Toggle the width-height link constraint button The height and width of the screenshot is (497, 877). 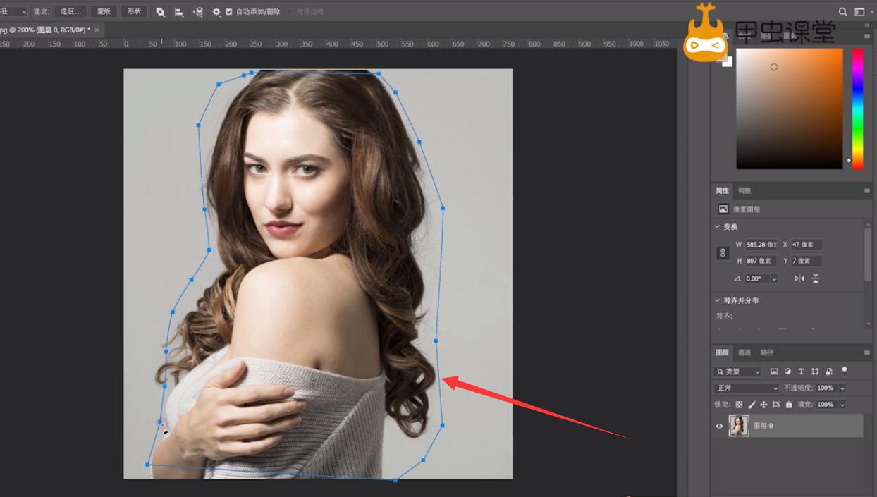coord(723,252)
